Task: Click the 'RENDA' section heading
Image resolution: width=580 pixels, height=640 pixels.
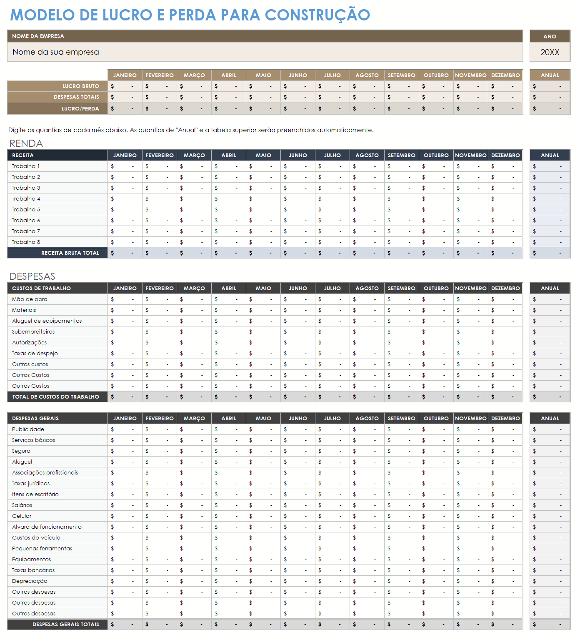Action: 26,143
